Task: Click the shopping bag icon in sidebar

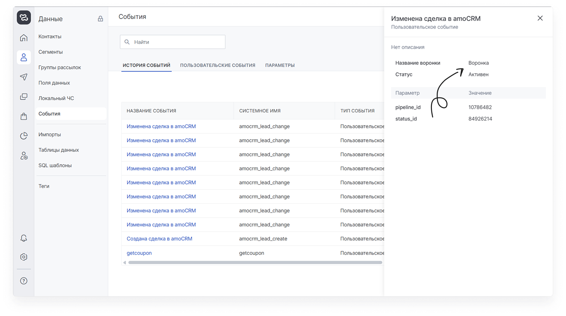Action: pyautogui.click(x=24, y=116)
